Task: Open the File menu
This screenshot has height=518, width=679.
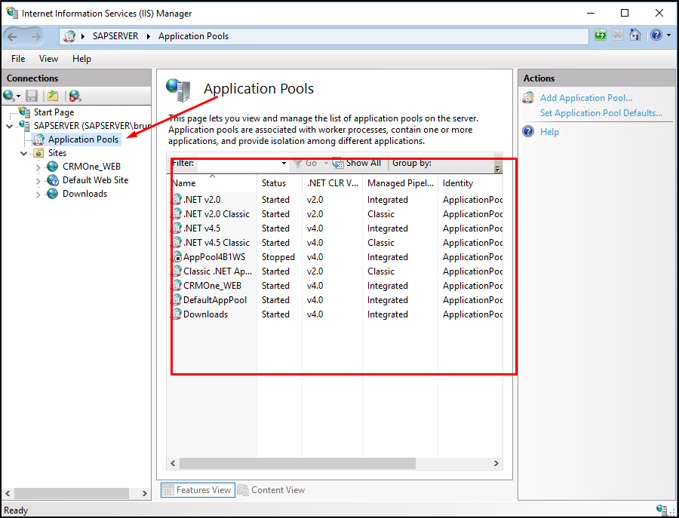Action: pyautogui.click(x=18, y=59)
